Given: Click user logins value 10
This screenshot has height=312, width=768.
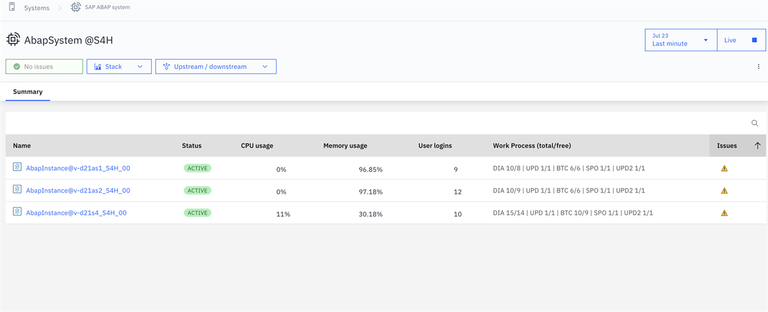Looking at the screenshot, I should tap(458, 214).
